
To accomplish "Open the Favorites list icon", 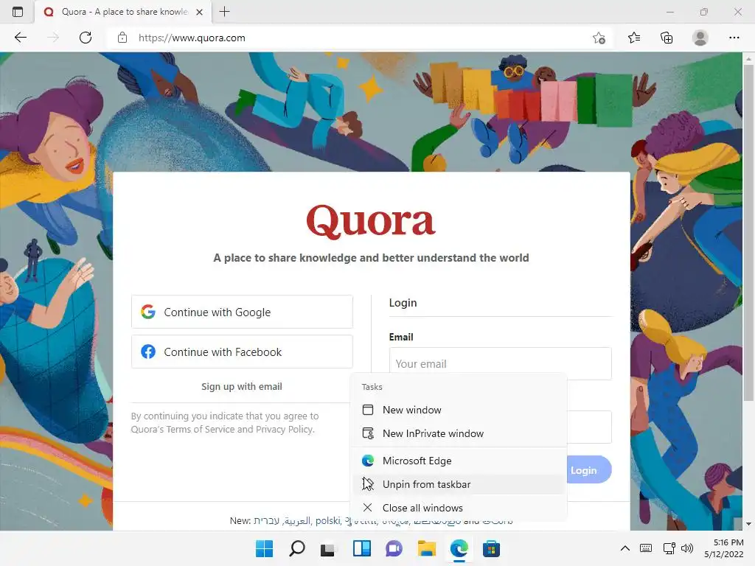I will 634,38.
